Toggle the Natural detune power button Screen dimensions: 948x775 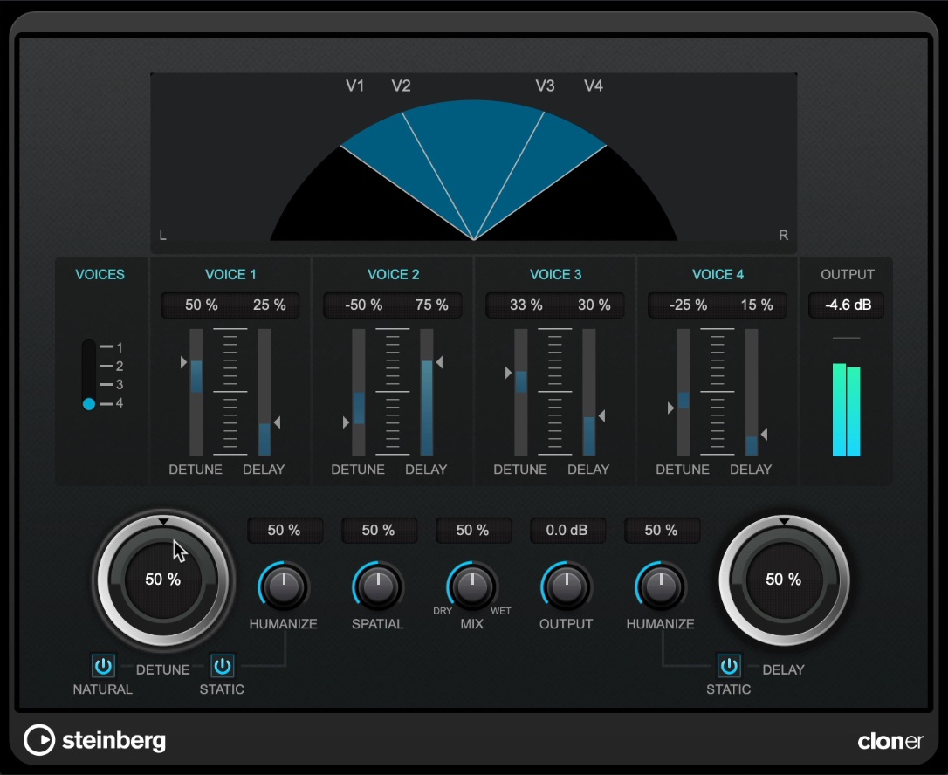pyautogui.click(x=103, y=666)
